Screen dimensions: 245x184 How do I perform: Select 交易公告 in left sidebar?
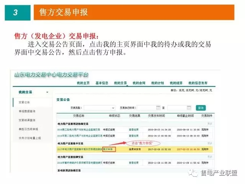(x=24, y=102)
